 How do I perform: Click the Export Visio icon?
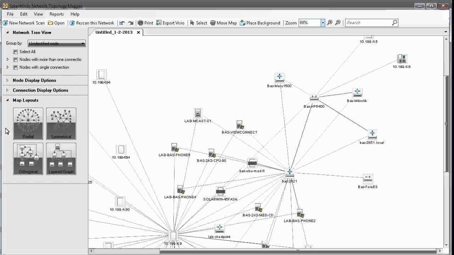(x=159, y=23)
